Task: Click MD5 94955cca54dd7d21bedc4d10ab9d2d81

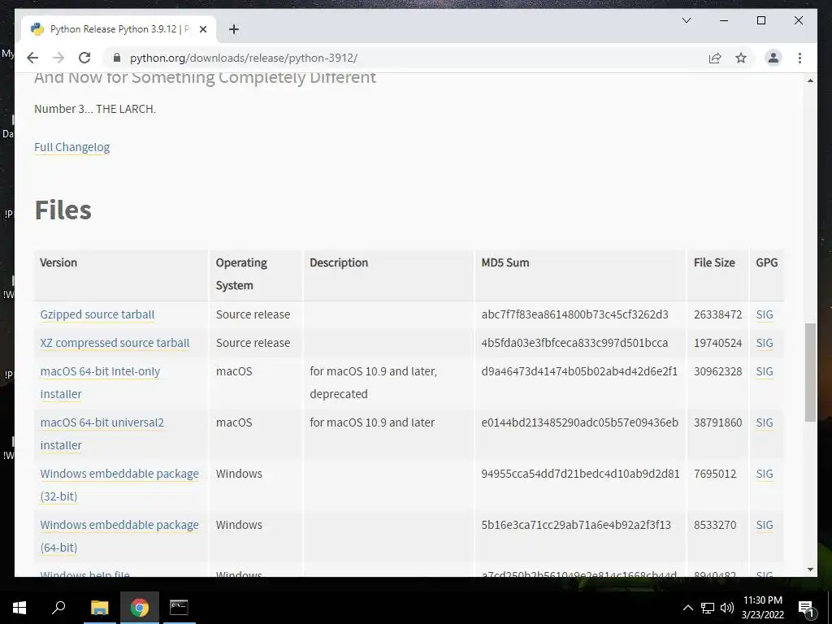Action: 580,474
